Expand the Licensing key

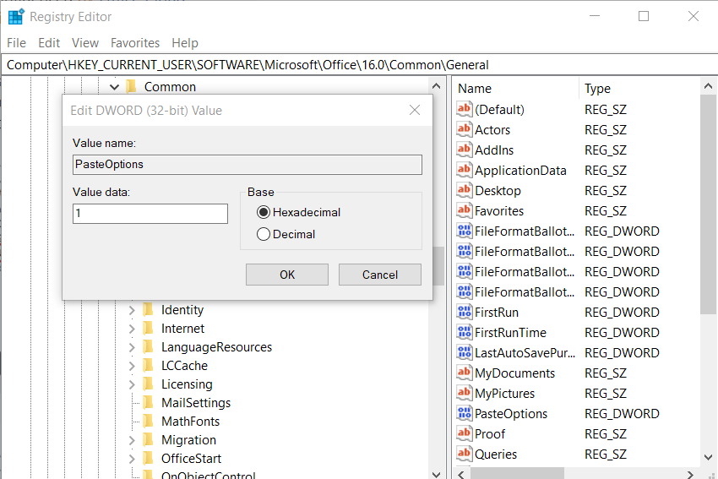(x=132, y=384)
